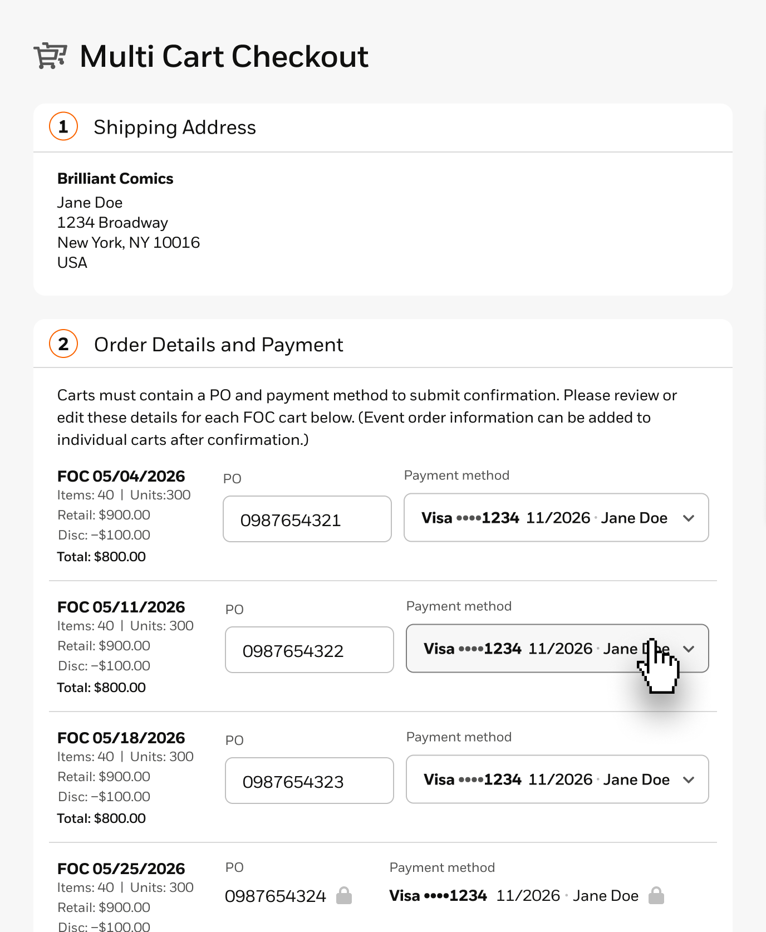Click the step 2 circle badge
Image resolution: width=766 pixels, height=932 pixels.
tap(63, 344)
